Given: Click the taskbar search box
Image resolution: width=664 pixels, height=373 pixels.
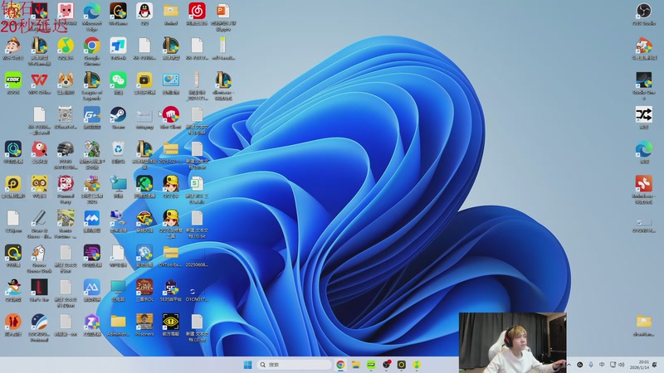Looking at the screenshot, I should coord(295,365).
